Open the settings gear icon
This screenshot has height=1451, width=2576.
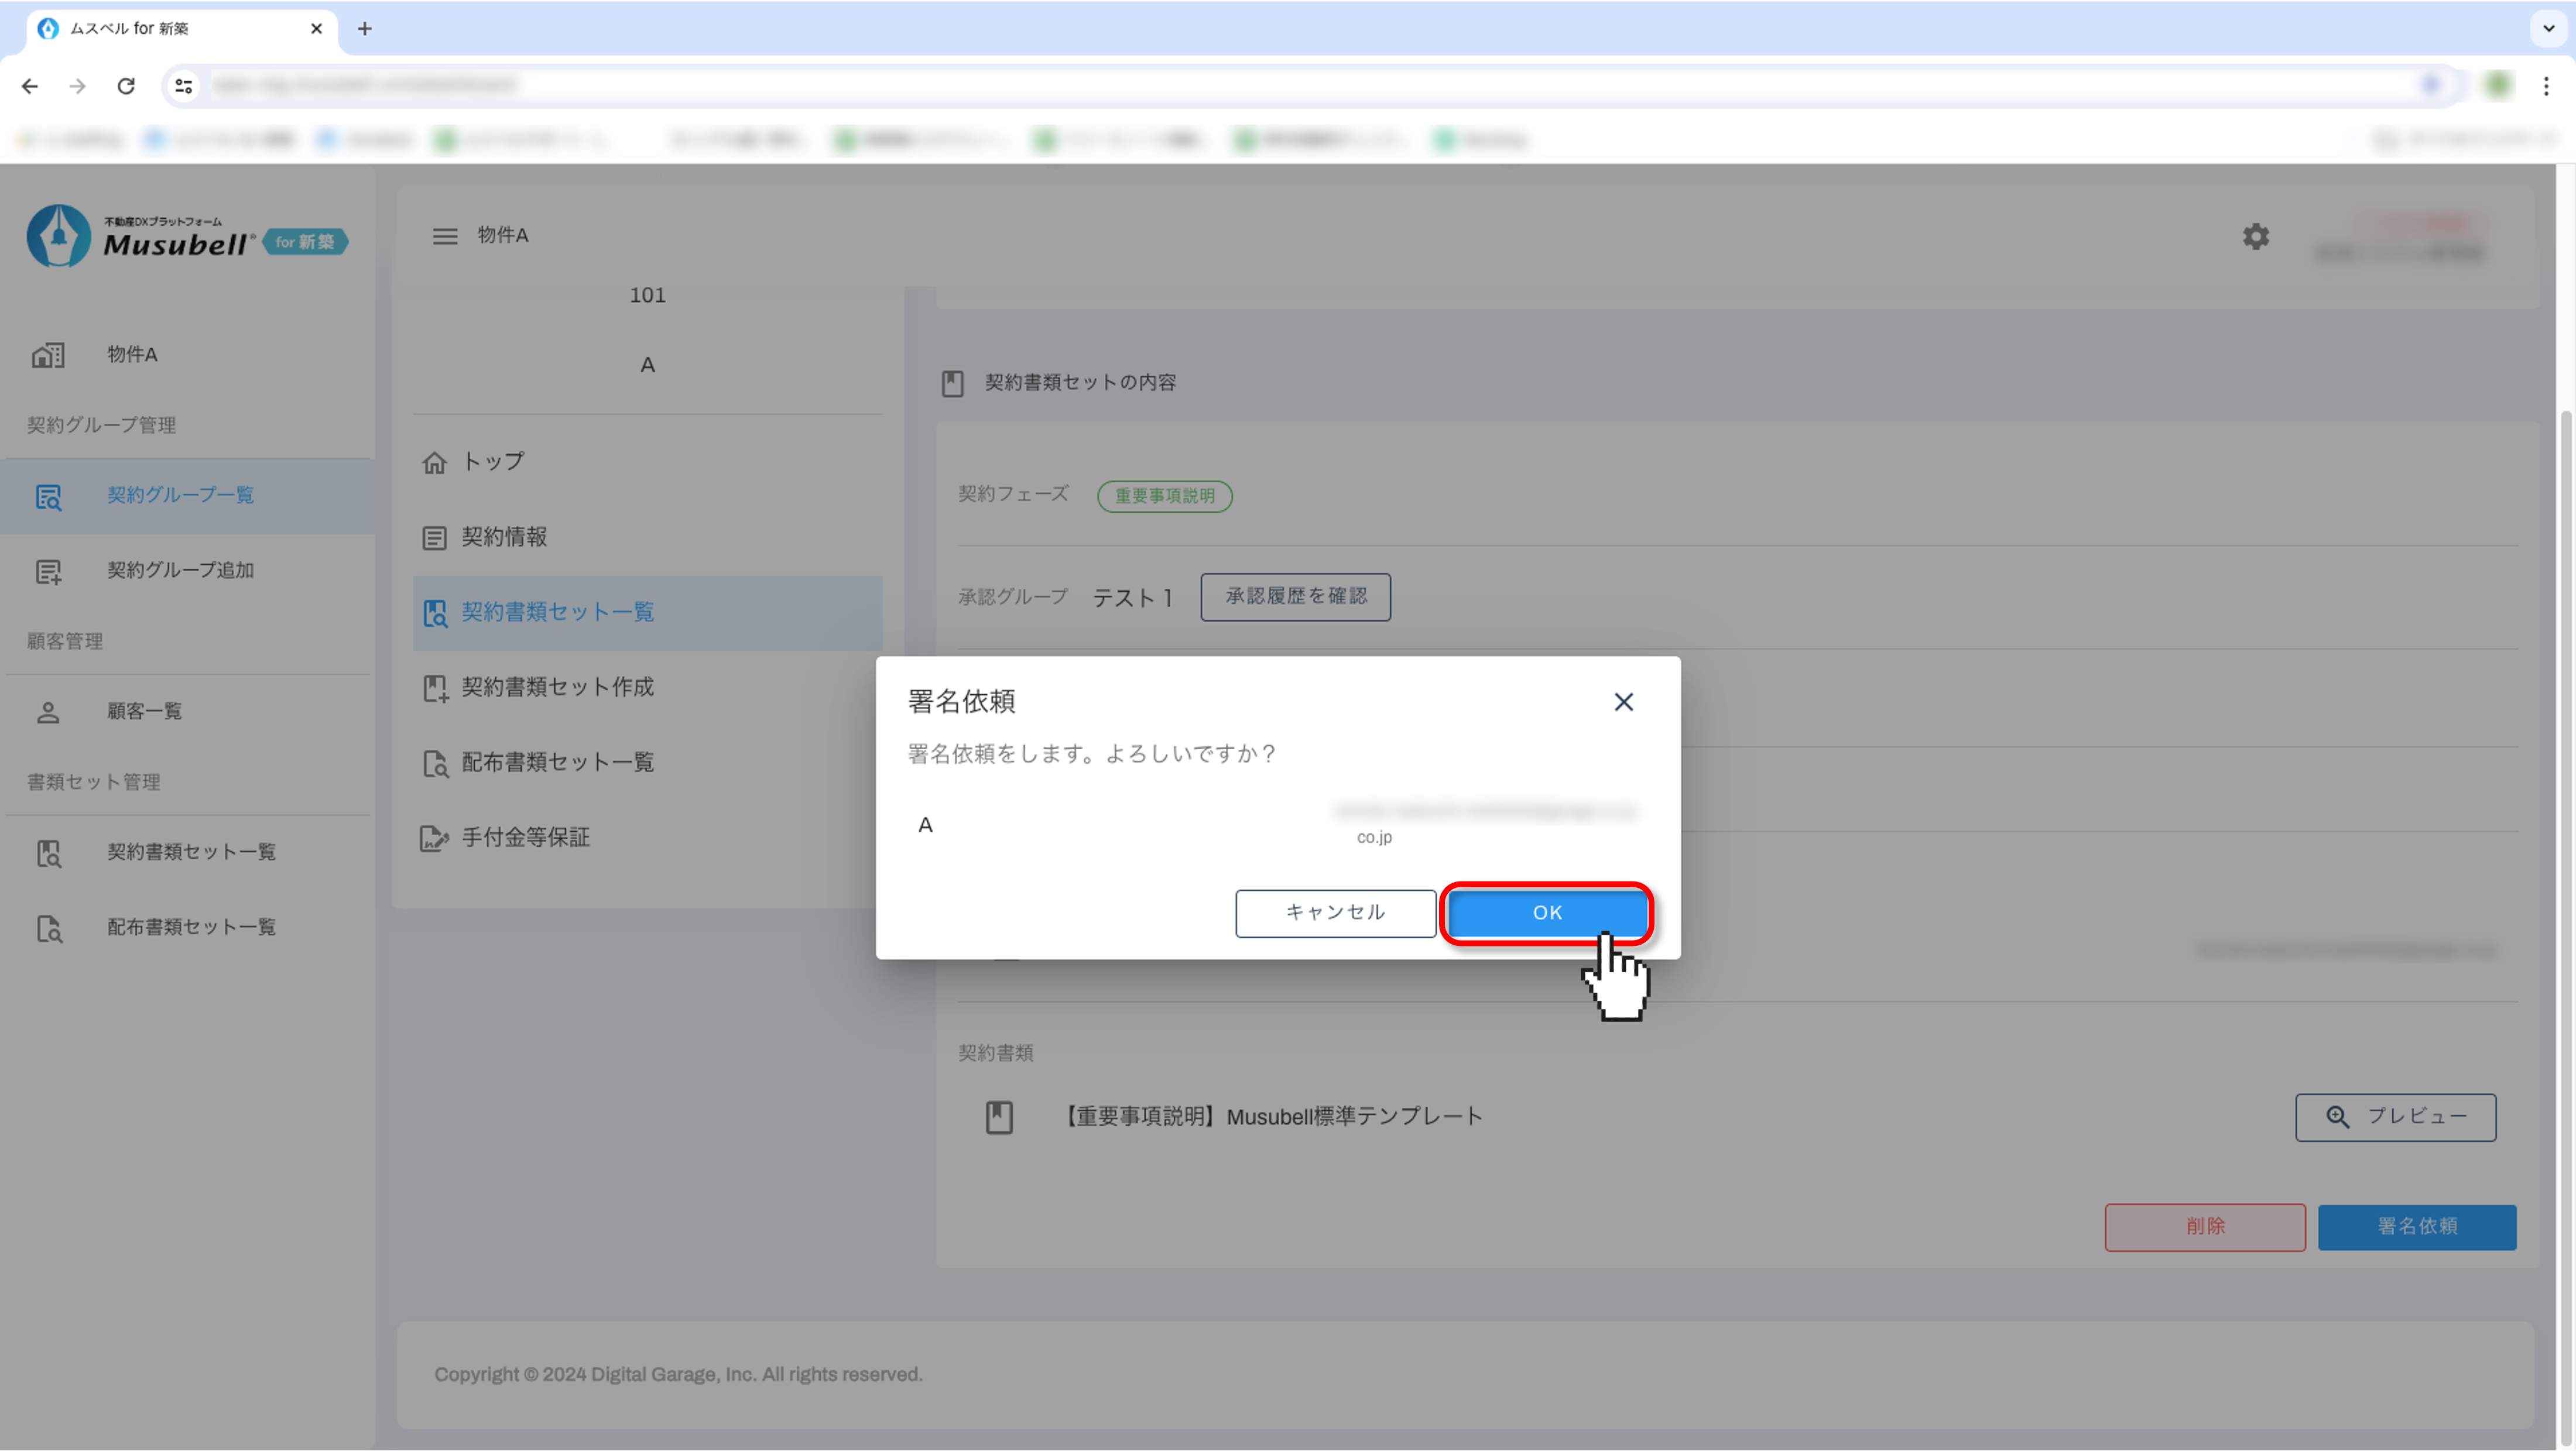click(2255, 237)
